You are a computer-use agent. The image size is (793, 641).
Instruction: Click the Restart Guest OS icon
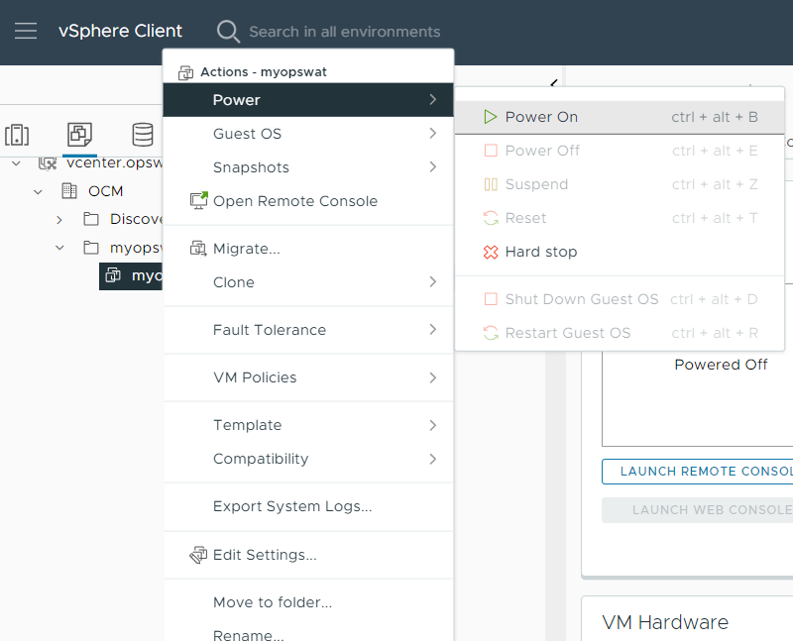click(x=491, y=333)
